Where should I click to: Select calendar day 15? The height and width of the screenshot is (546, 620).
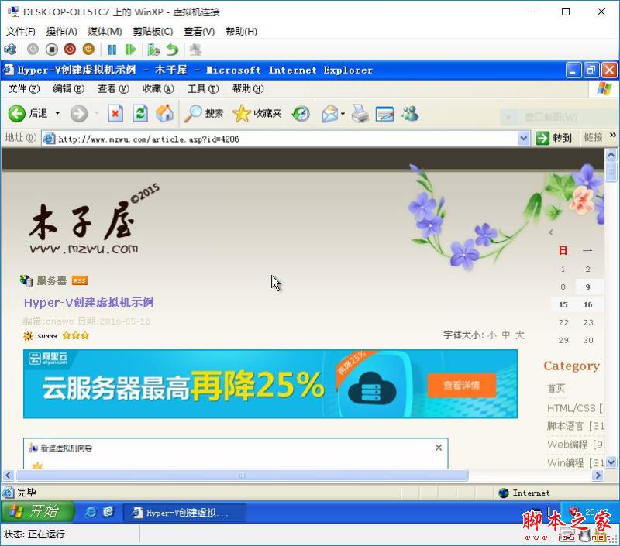[x=563, y=304]
